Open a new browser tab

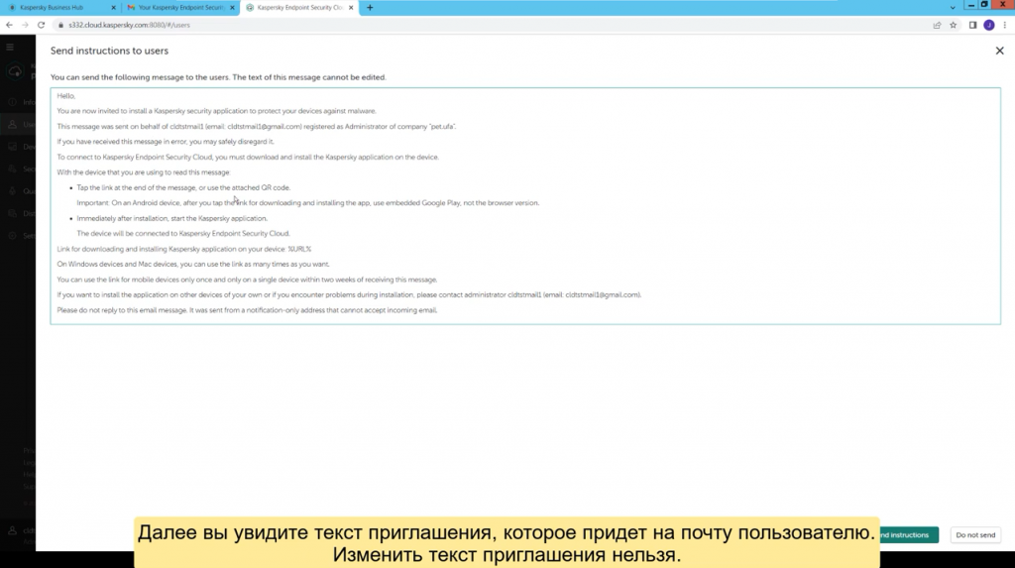370,8
